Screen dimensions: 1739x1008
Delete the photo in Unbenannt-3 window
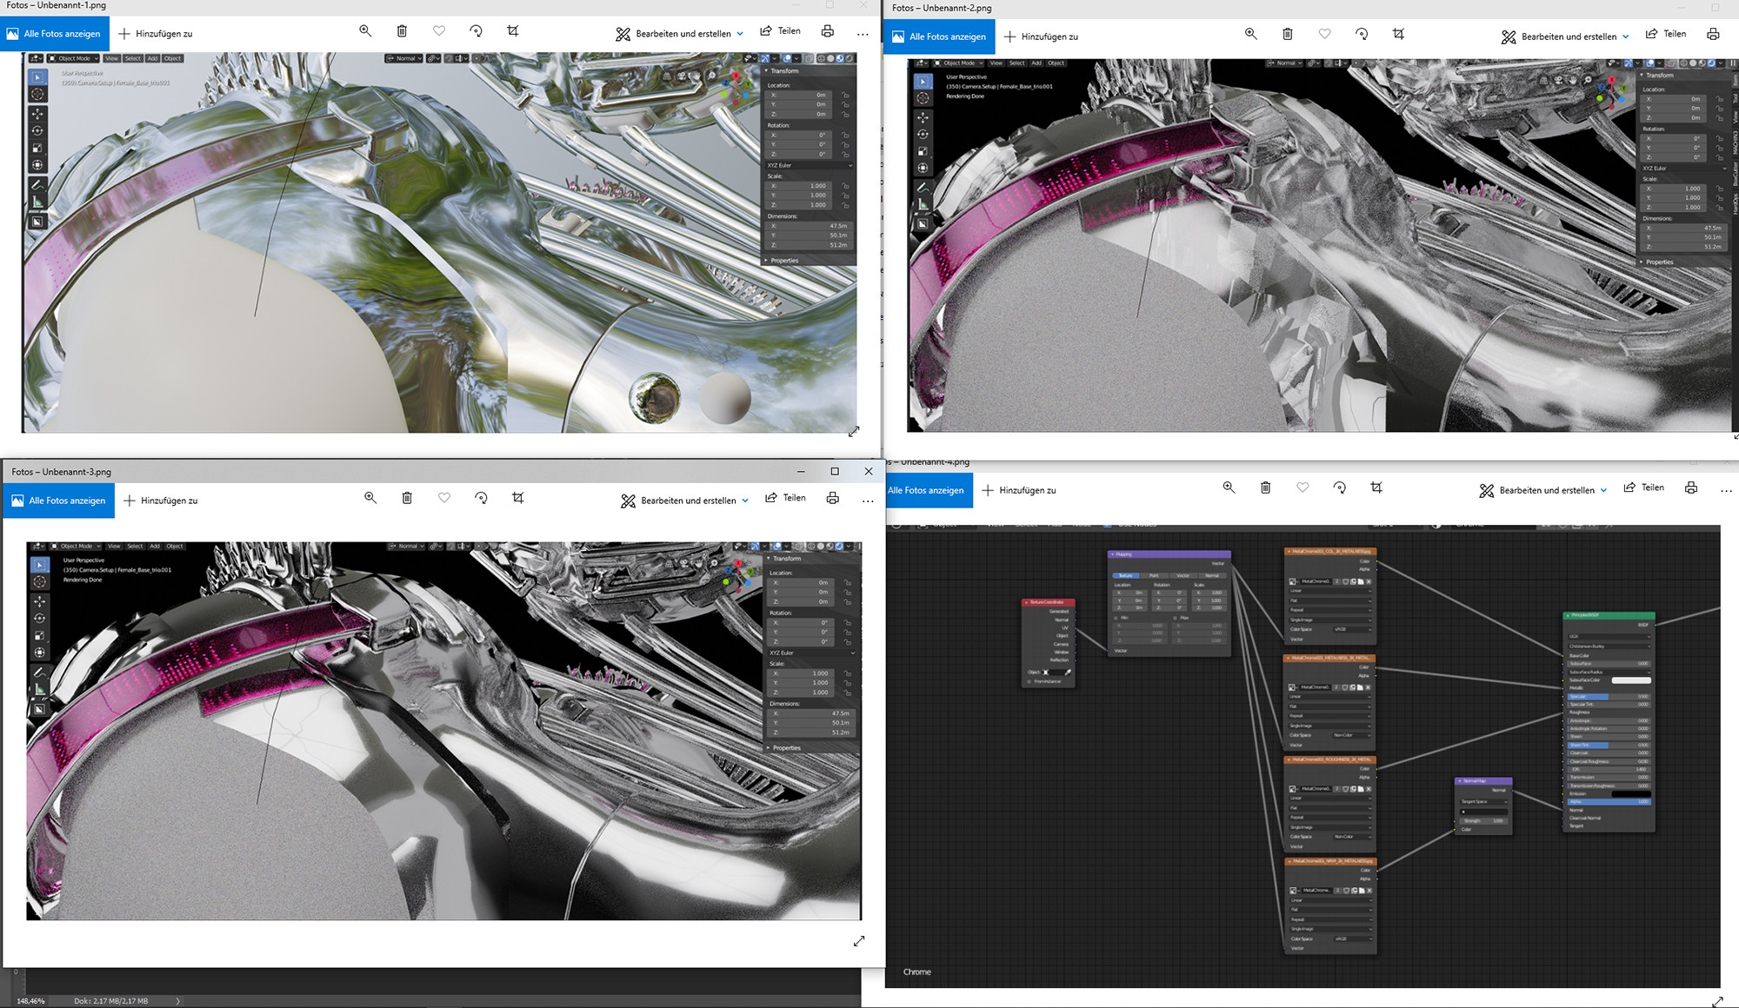tap(407, 498)
